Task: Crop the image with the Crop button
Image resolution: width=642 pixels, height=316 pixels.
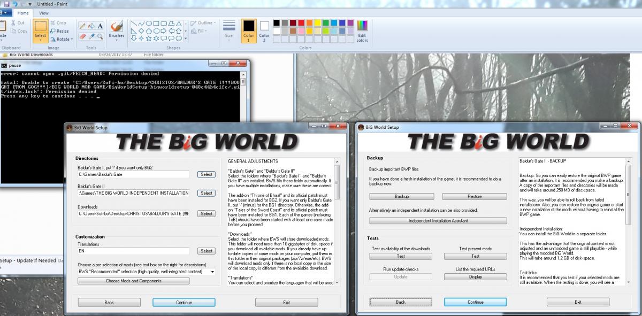Action: 58,23
